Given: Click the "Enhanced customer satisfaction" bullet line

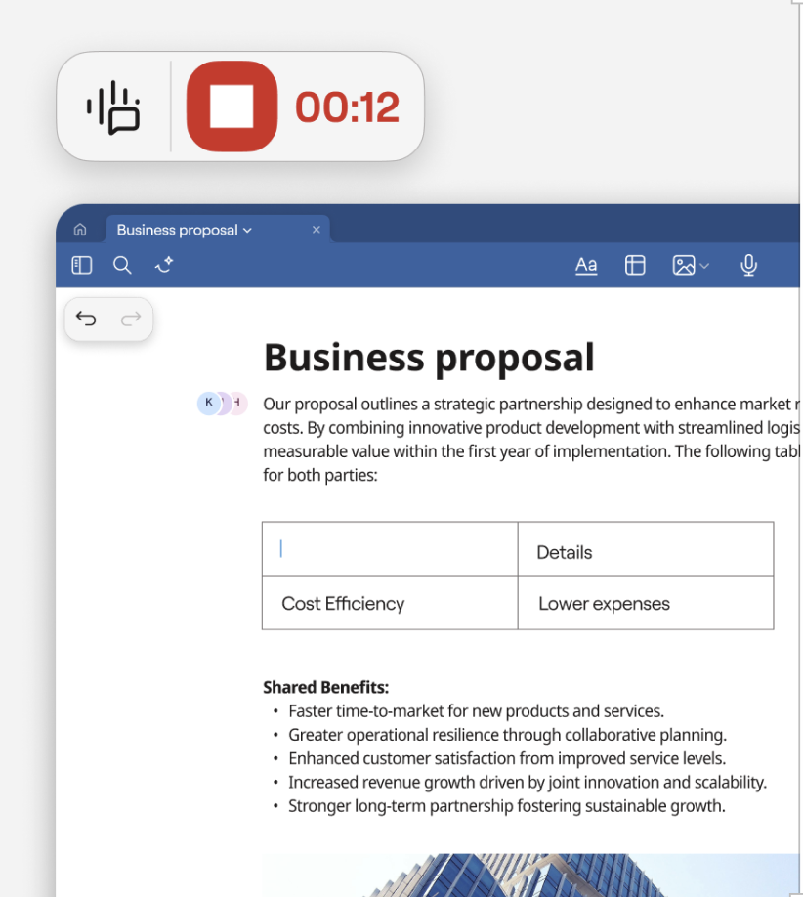Looking at the screenshot, I should [507, 758].
